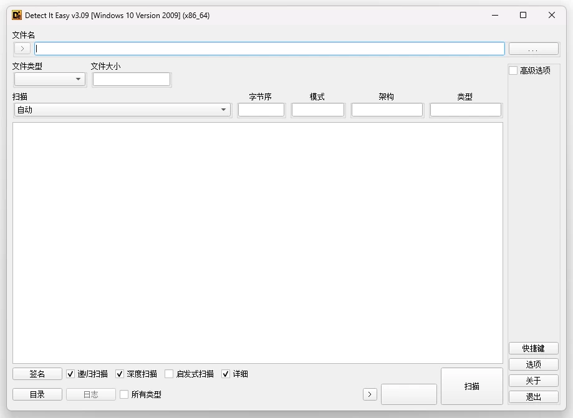Screen dimensions: 573x418
Task: Click the arrow icon beside the filename field
Action: click(22, 48)
